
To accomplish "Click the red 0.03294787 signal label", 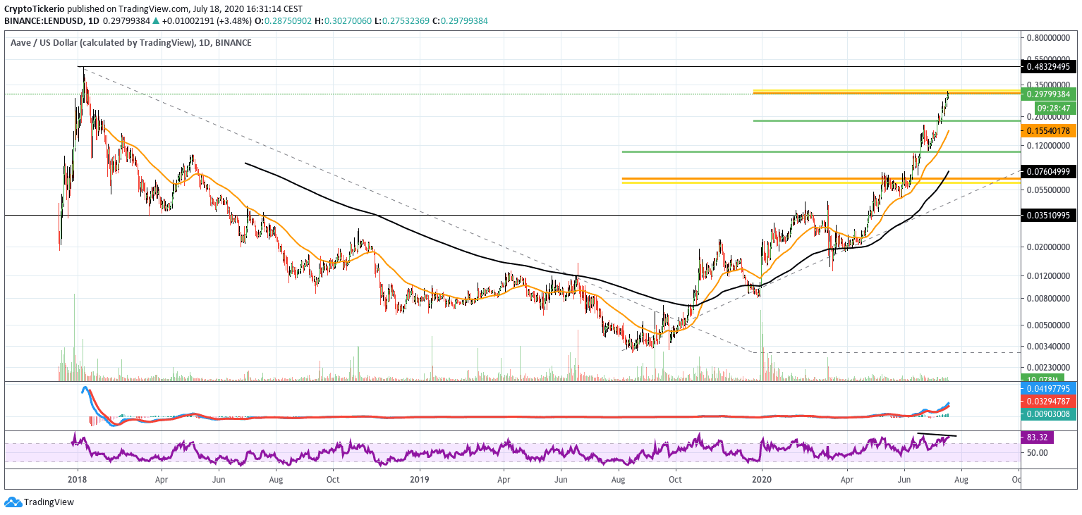I will [1048, 401].
